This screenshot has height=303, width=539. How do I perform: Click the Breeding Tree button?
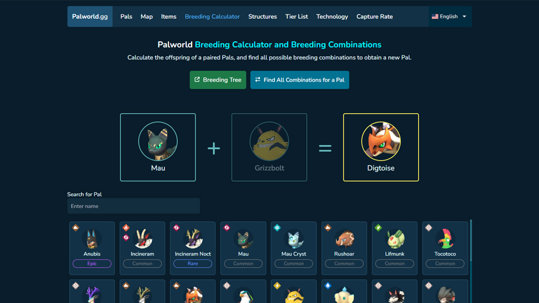coord(218,79)
